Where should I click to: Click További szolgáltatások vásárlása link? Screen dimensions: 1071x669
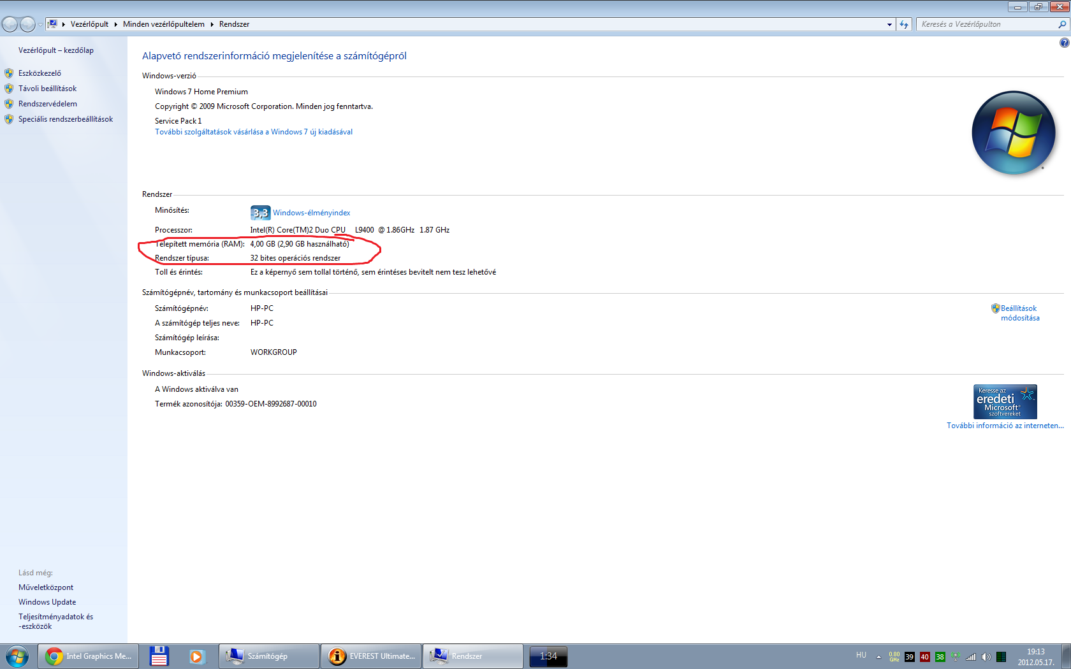(254, 132)
